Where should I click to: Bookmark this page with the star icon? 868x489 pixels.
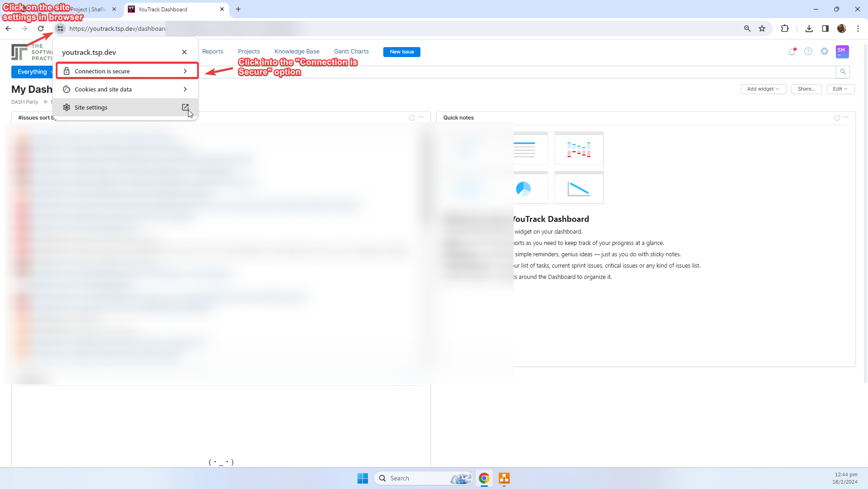pyautogui.click(x=762, y=29)
